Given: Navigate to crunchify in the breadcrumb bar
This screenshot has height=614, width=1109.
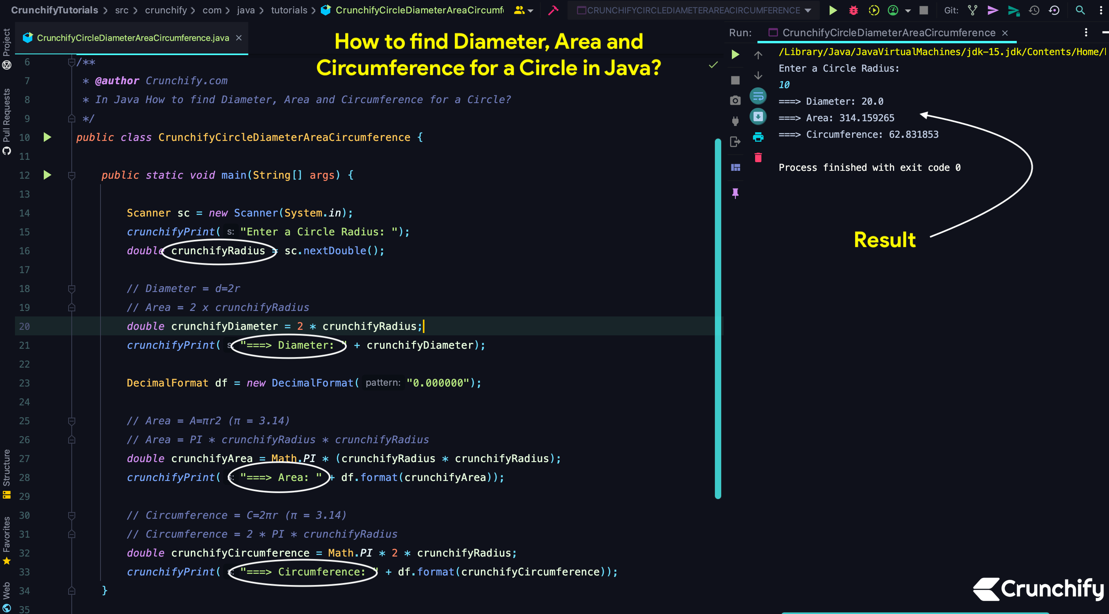Looking at the screenshot, I should 165,10.
